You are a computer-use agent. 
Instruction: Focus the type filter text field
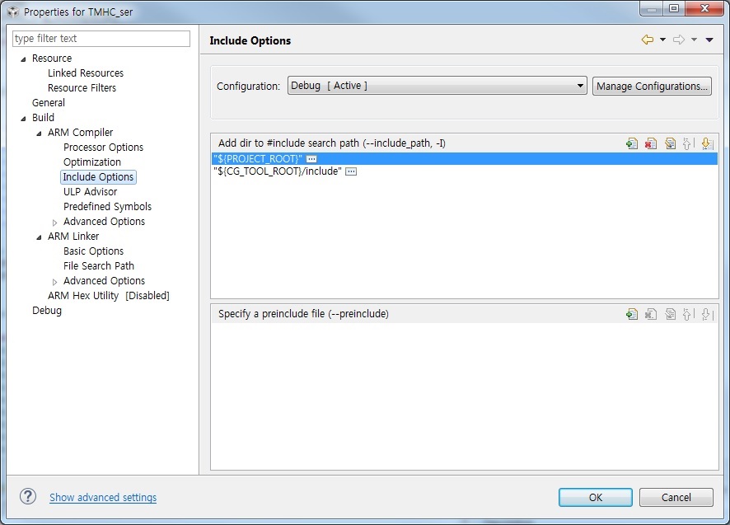pyautogui.click(x=101, y=39)
